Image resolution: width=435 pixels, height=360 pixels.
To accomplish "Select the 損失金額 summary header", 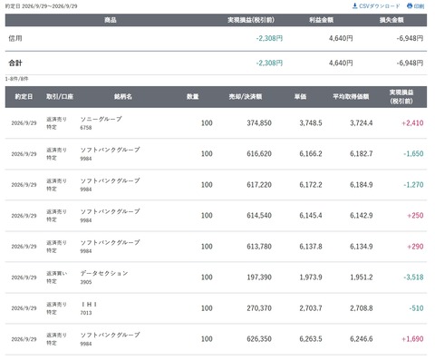I will 391,20.
